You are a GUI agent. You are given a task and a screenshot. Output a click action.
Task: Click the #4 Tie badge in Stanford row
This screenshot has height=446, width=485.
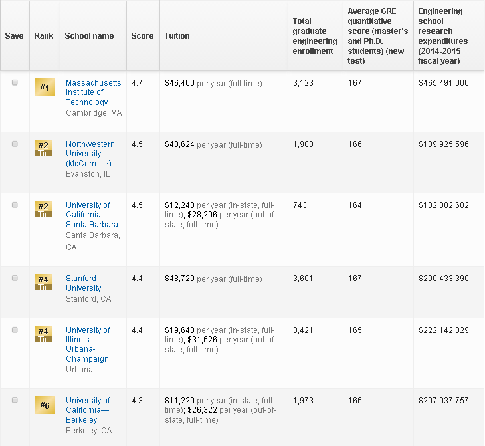(44, 282)
